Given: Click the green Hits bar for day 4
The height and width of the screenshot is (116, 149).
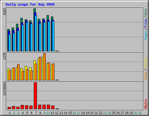Looking at the screenshot, I should point(22,20).
